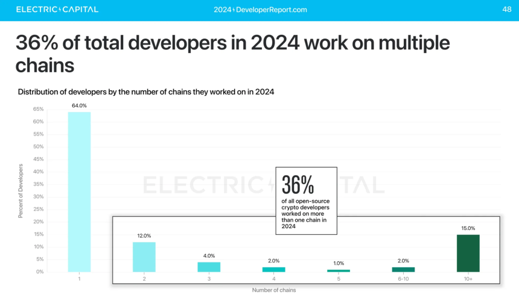Select the 12.0% bar for 2 chains

click(144, 257)
